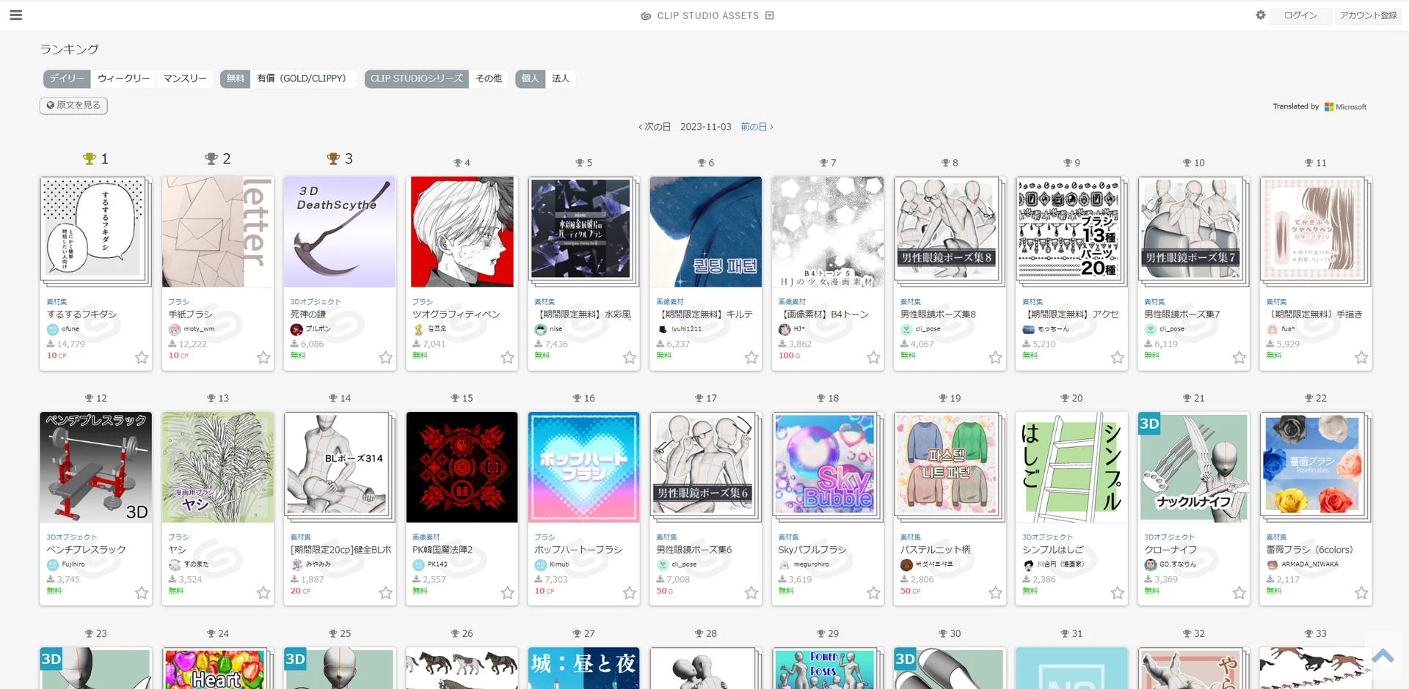This screenshot has height=689, width=1409.
Task: Open the settings gear
Action: (x=1261, y=15)
